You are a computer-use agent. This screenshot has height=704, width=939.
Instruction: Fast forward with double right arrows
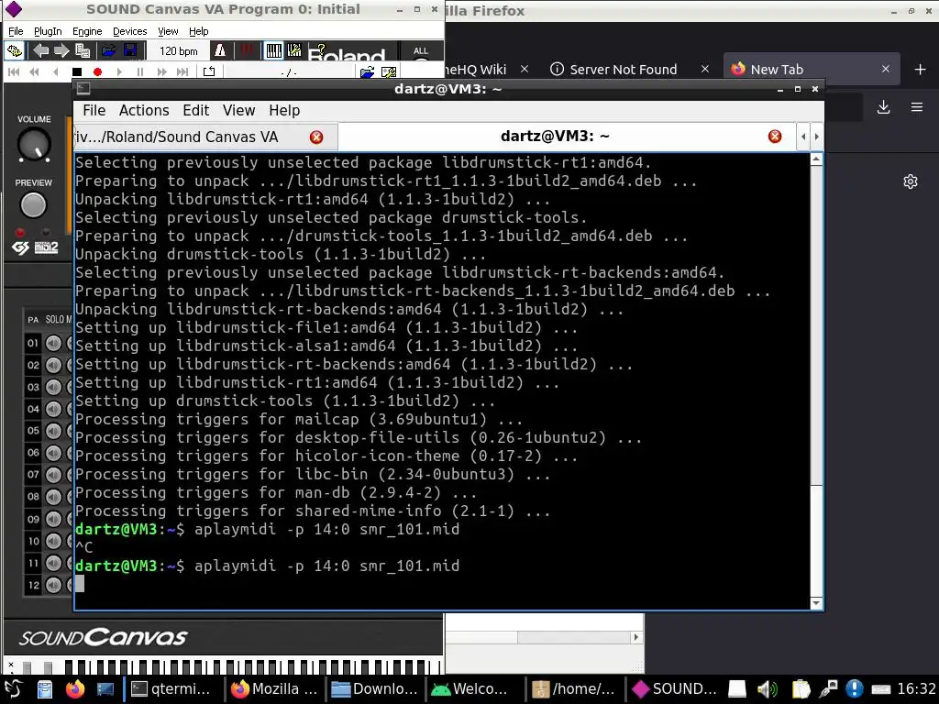click(x=161, y=71)
